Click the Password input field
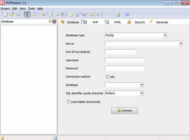The width and height of the screenshot is (190, 140). click(x=124, y=68)
